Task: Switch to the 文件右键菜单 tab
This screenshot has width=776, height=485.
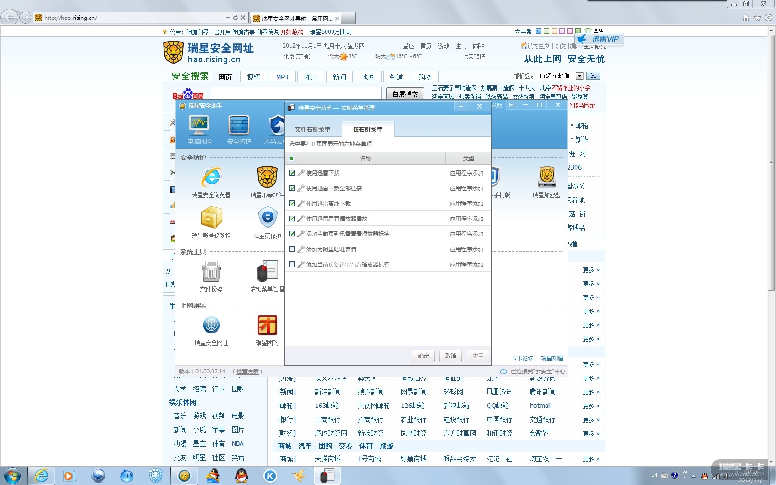Action: (x=313, y=129)
